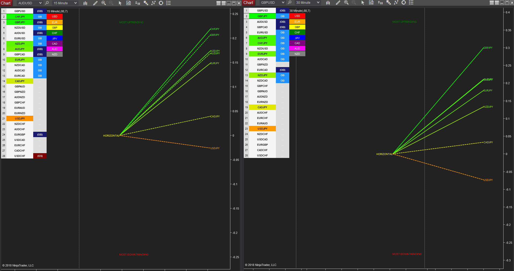Click GBPJPY line label on right graph
The width and height of the screenshot is (514, 271).
pyautogui.click(x=488, y=48)
